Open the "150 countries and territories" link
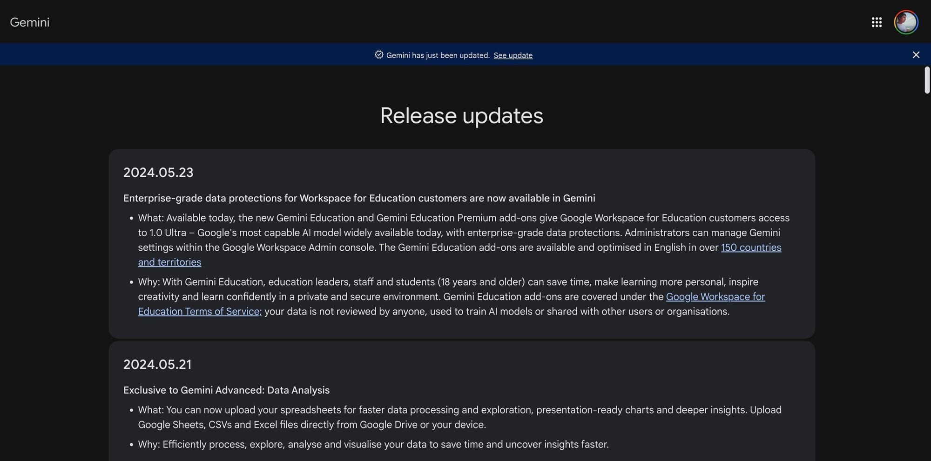 coord(751,247)
